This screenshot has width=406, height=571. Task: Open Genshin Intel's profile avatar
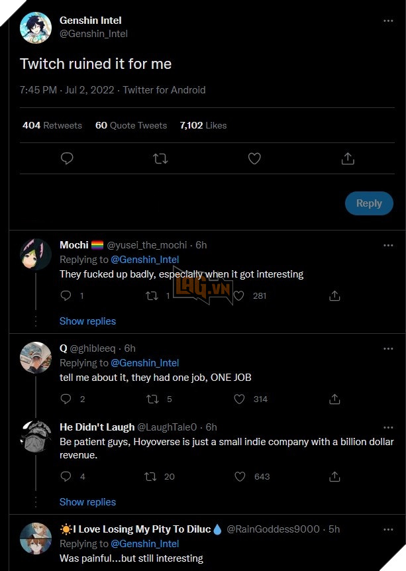click(x=36, y=28)
